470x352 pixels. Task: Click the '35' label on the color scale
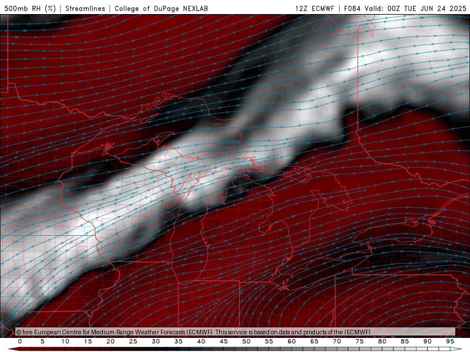click(179, 341)
